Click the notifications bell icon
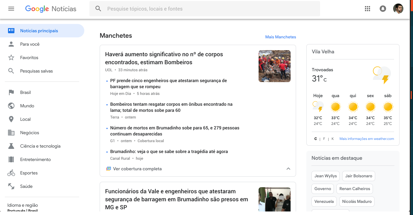This screenshot has width=413, height=215. (x=383, y=9)
